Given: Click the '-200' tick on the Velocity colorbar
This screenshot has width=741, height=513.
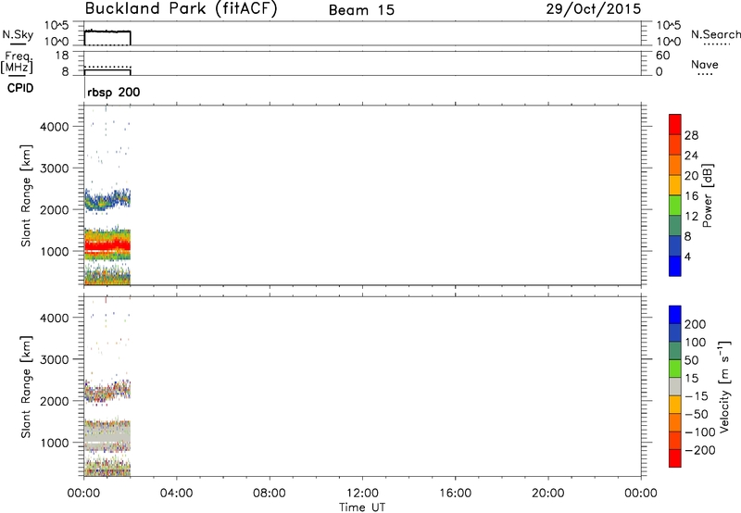Looking at the screenshot, I should click(x=700, y=450).
